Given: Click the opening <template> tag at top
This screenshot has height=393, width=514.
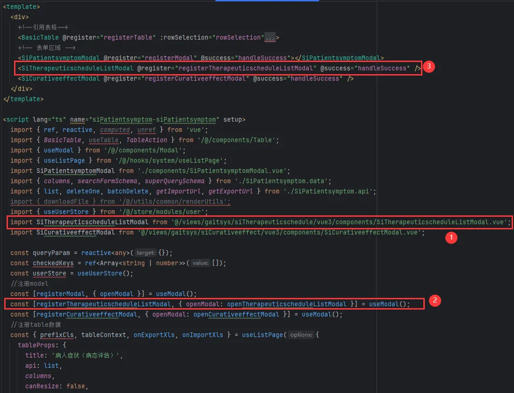Looking at the screenshot, I should coord(21,7).
